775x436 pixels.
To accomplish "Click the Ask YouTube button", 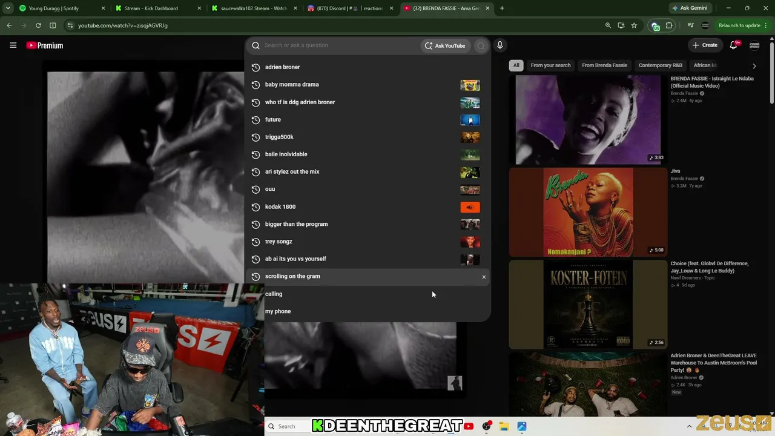I will tap(446, 45).
